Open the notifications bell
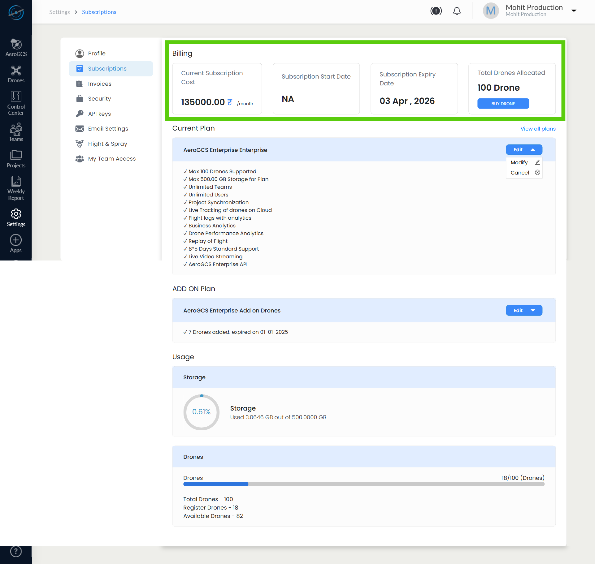The image size is (595, 564). [457, 11]
